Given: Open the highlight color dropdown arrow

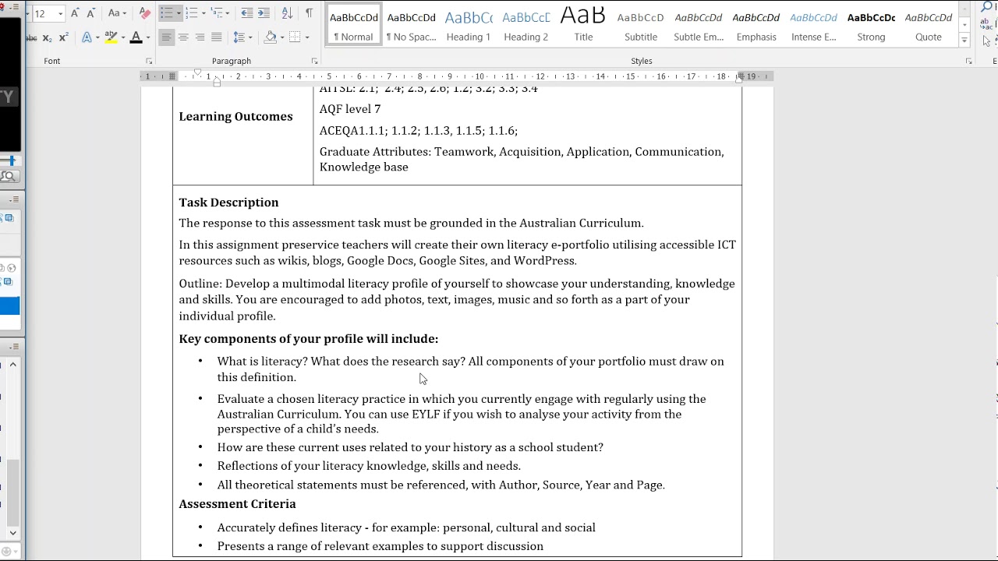Looking at the screenshot, I should 122,37.
